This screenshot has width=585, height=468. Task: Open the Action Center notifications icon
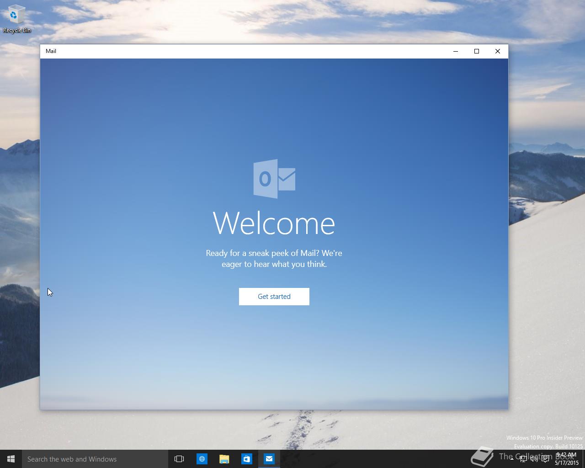coord(545,459)
